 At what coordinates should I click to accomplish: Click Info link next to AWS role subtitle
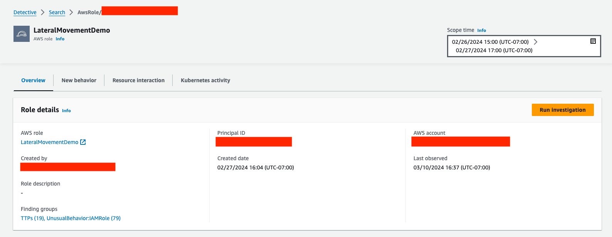point(60,39)
